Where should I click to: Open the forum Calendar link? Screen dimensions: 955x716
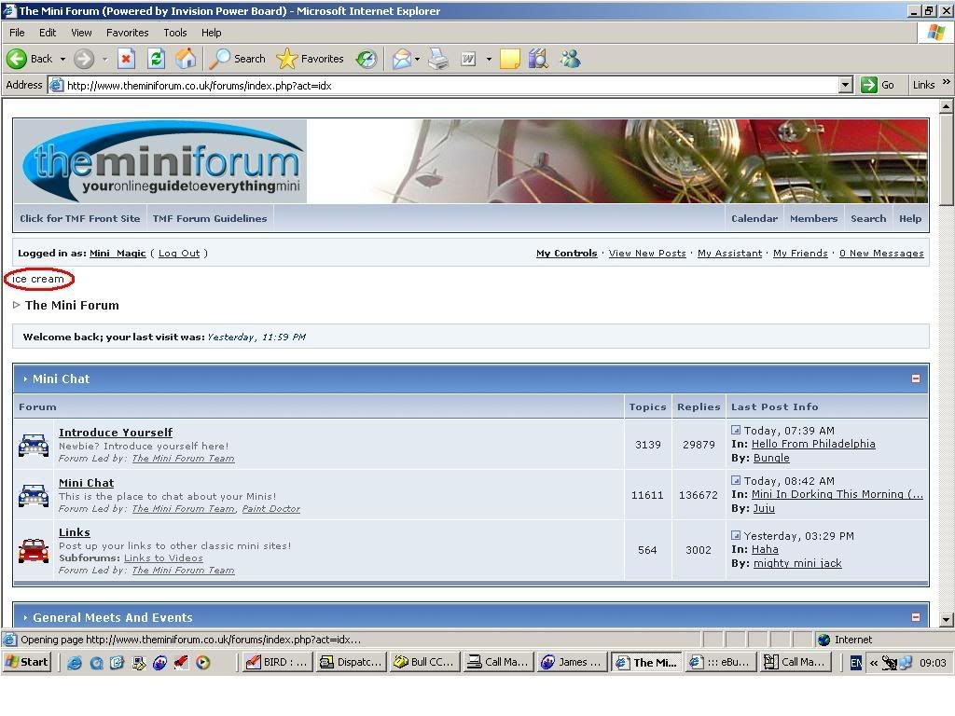tap(754, 218)
